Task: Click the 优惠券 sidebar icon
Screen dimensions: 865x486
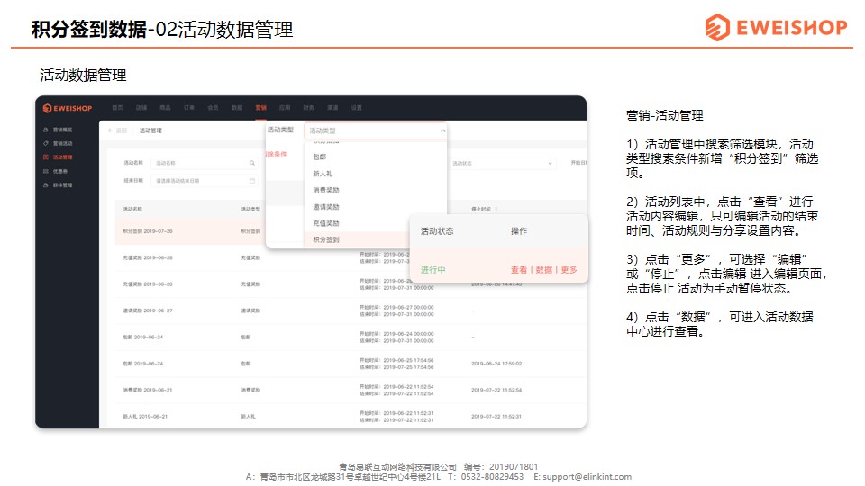Action: (x=46, y=171)
